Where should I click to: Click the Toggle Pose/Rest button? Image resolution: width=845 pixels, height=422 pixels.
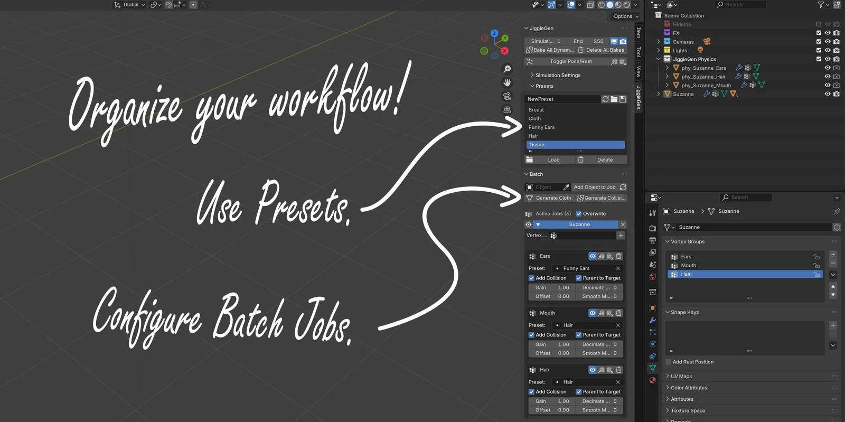[570, 62]
